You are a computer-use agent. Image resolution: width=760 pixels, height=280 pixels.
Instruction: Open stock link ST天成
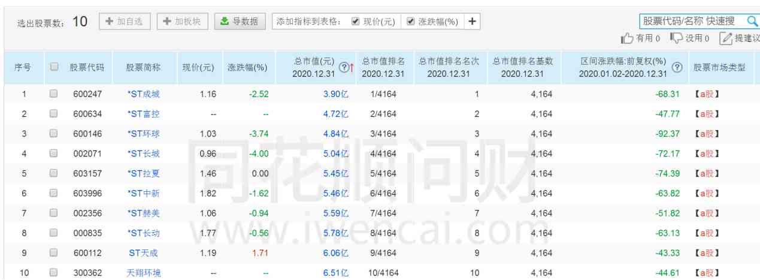click(x=143, y=253)
